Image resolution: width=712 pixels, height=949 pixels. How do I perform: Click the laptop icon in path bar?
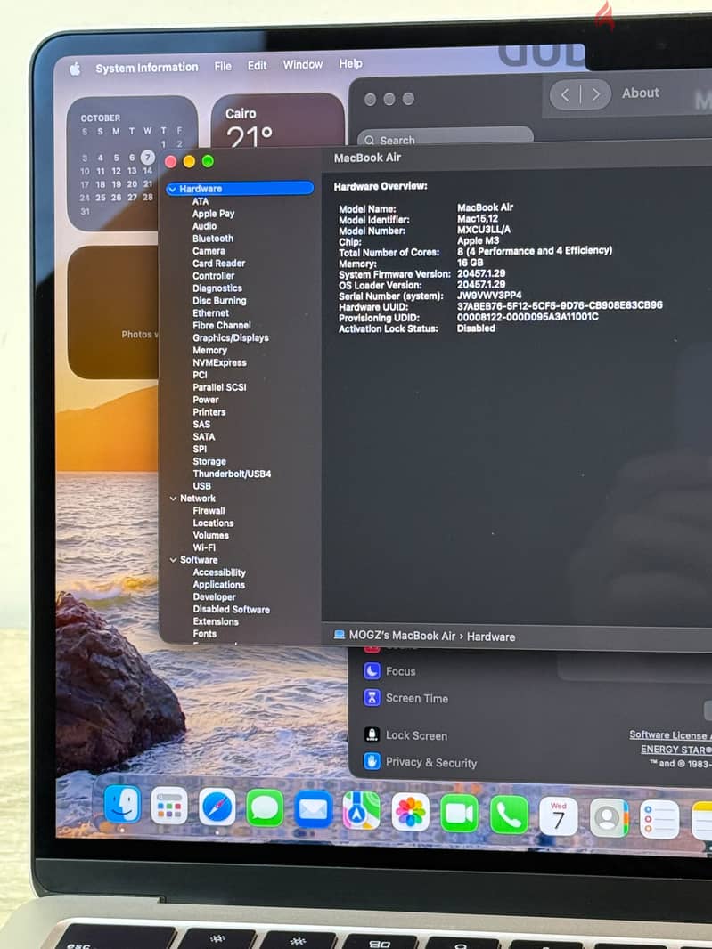pos(340,635)
